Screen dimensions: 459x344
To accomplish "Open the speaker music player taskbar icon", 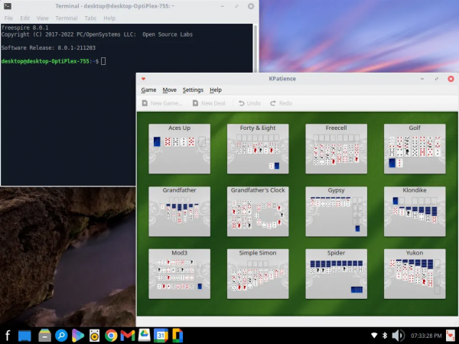I will [x=94, y=336].
